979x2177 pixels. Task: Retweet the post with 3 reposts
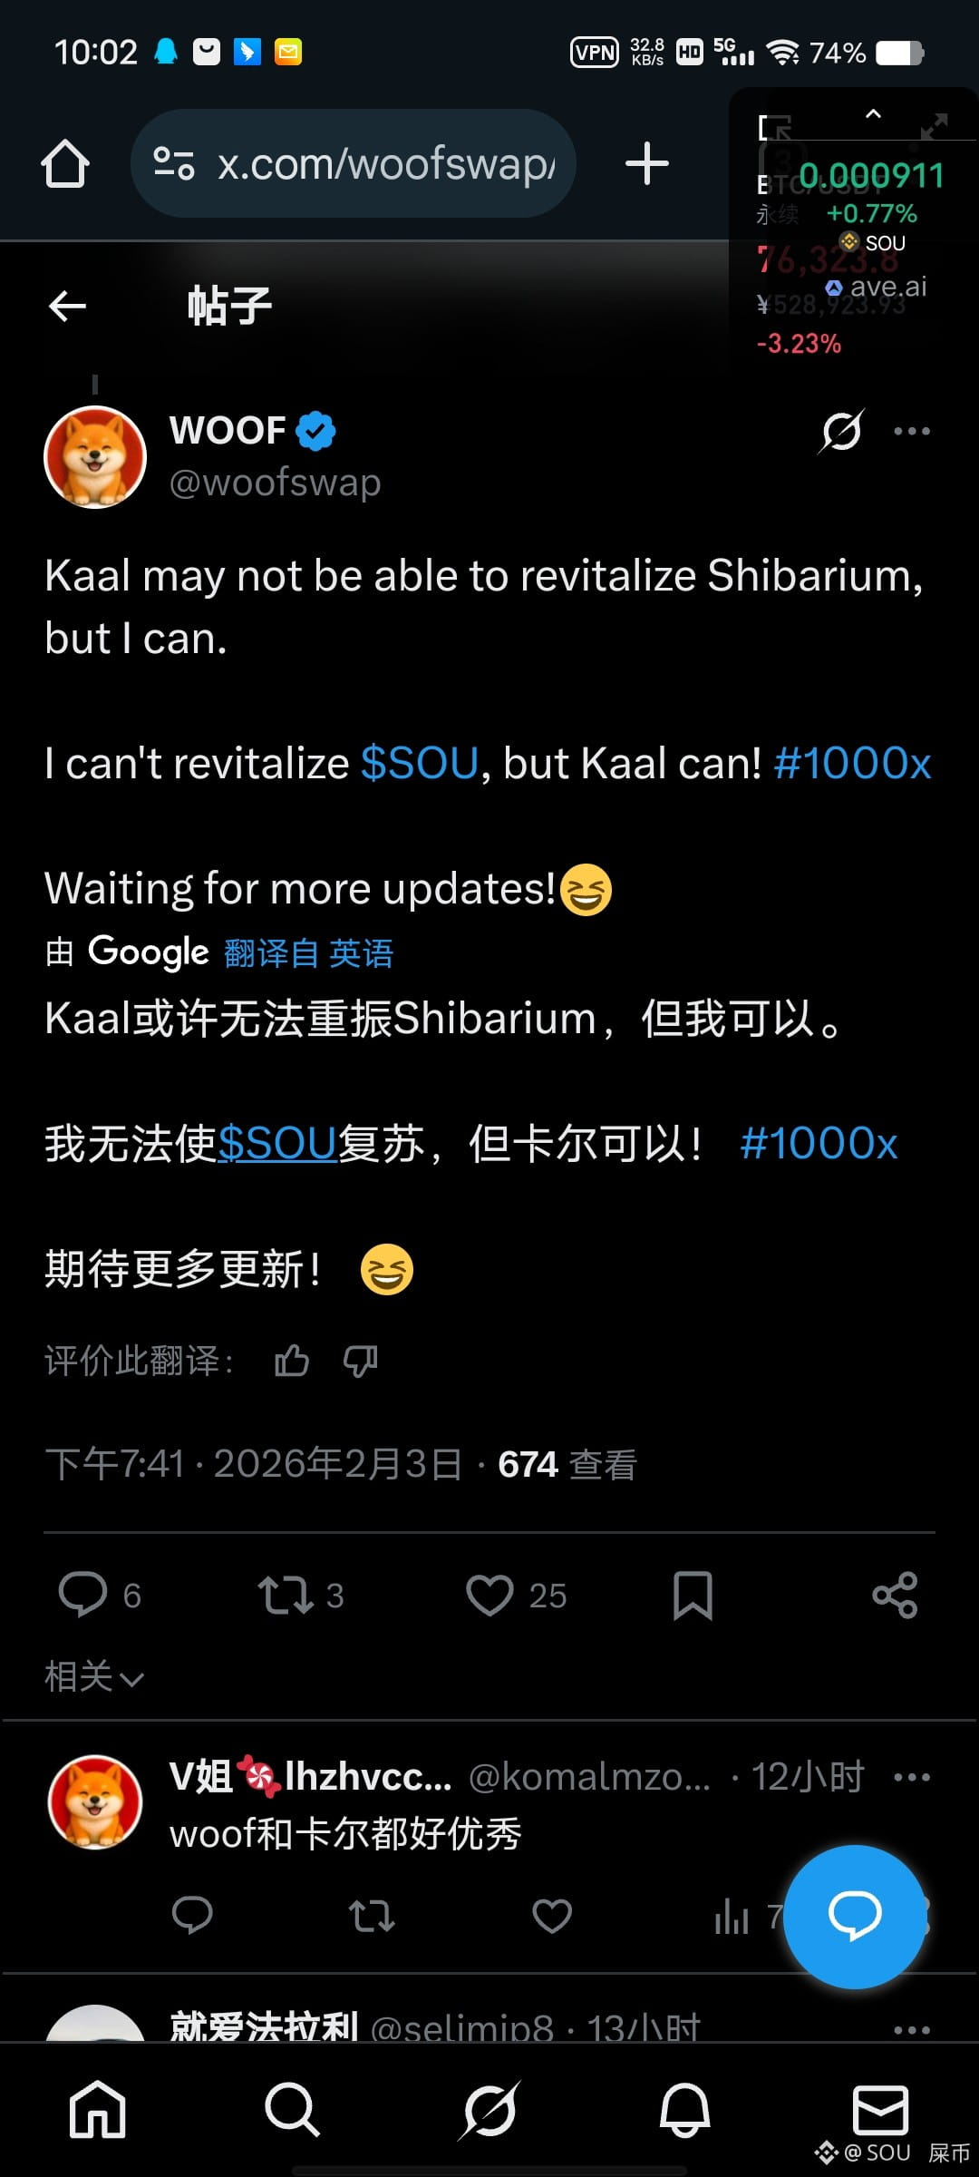click(300, 1595)
